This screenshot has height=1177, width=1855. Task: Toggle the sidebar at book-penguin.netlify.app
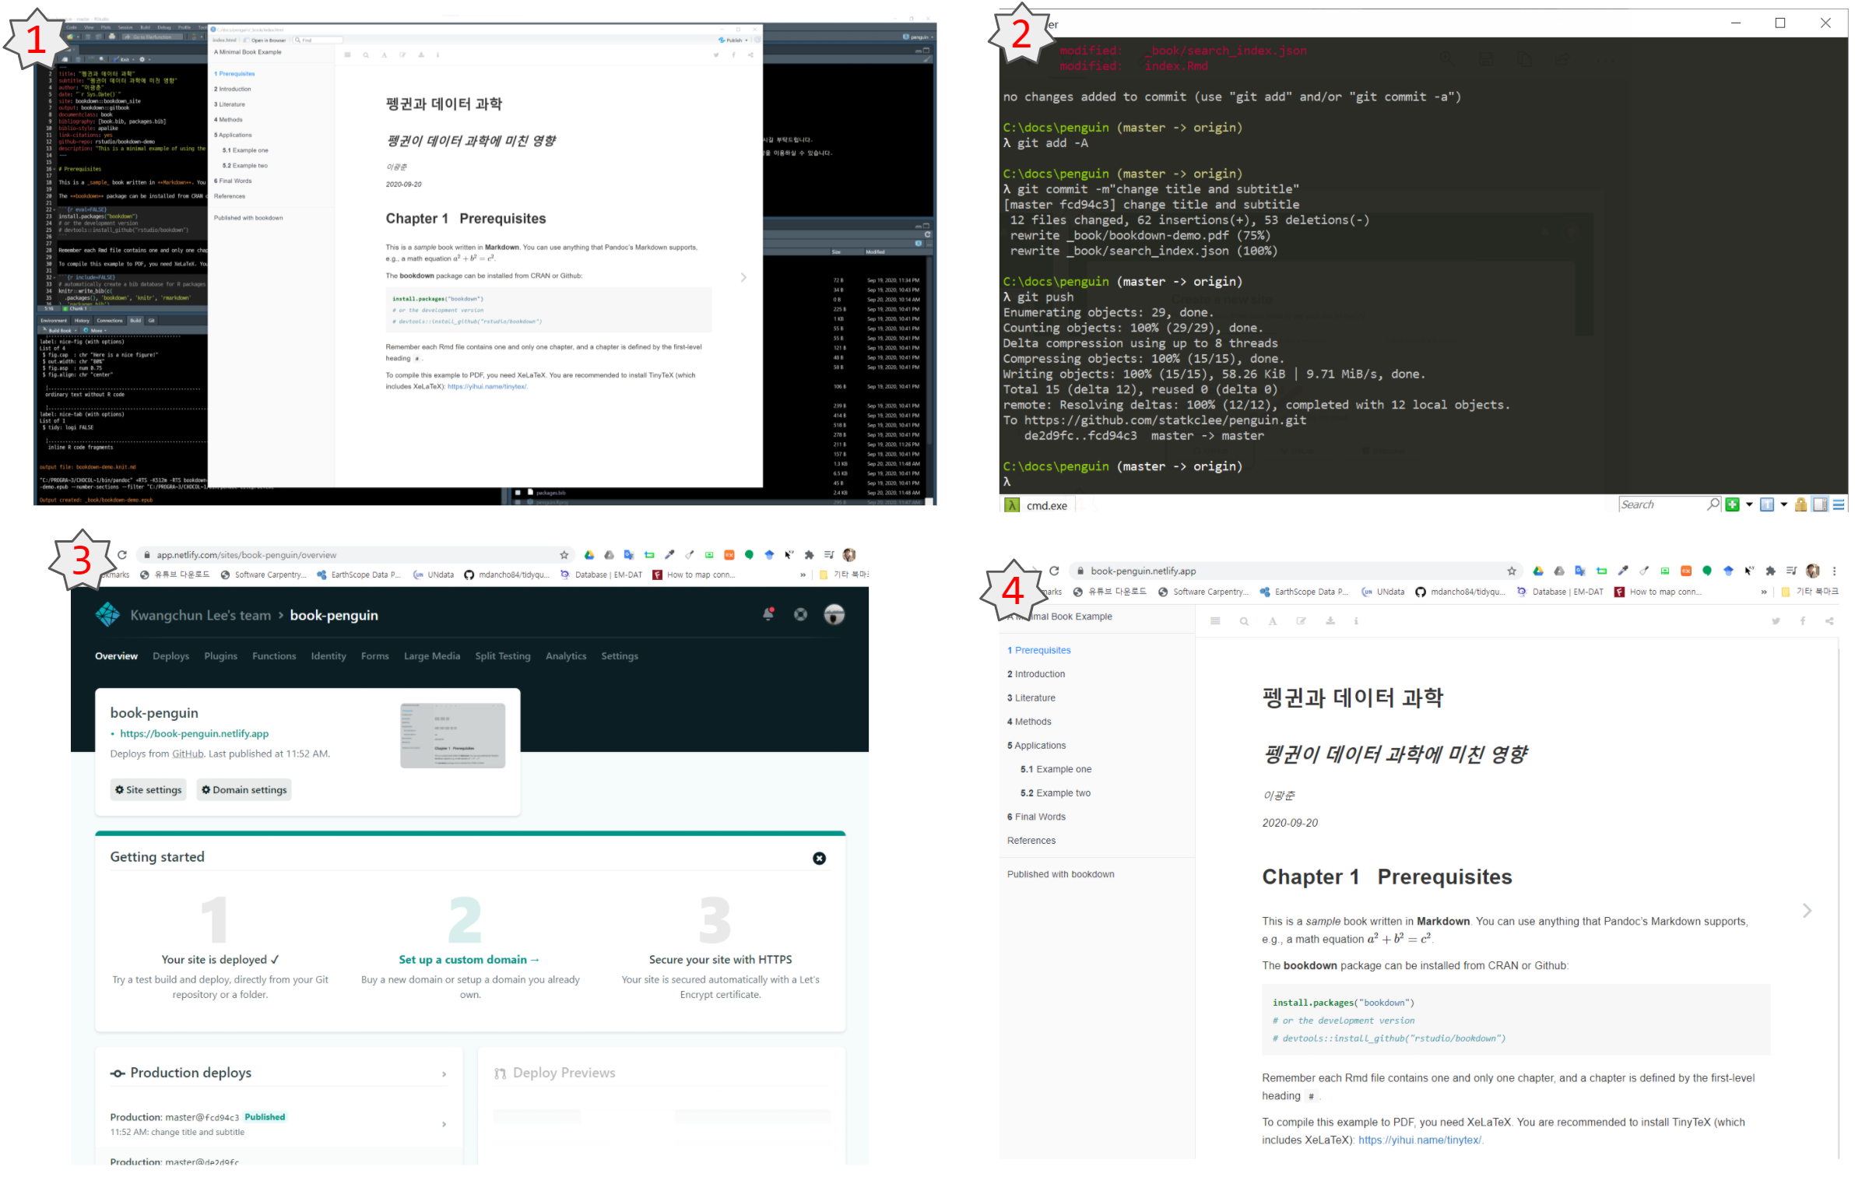(x=1215, y=621)
